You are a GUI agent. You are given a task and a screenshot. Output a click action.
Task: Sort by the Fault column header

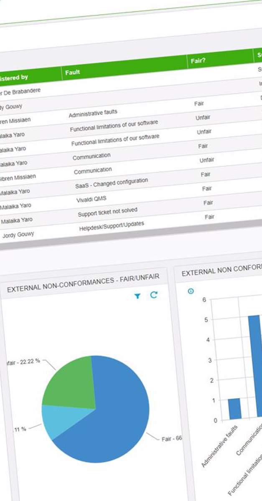point(72,72)
